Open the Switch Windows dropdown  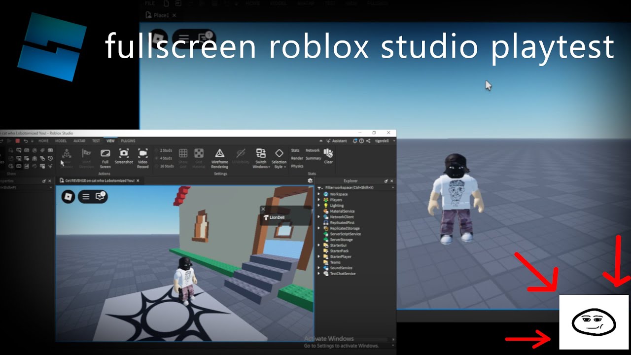point(261,159)
